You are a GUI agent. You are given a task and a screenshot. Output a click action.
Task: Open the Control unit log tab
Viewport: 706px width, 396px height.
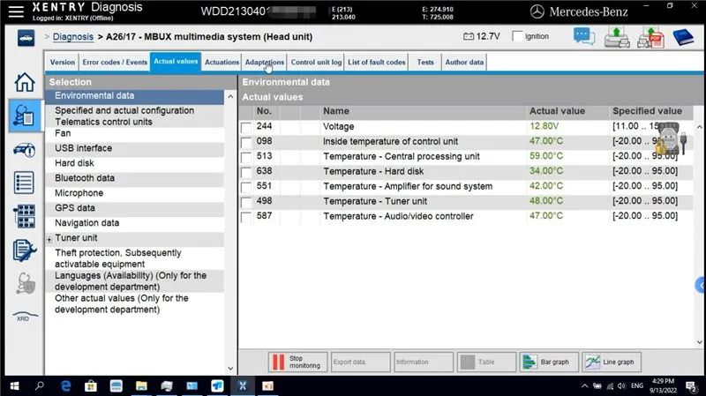tap(316, 62)
